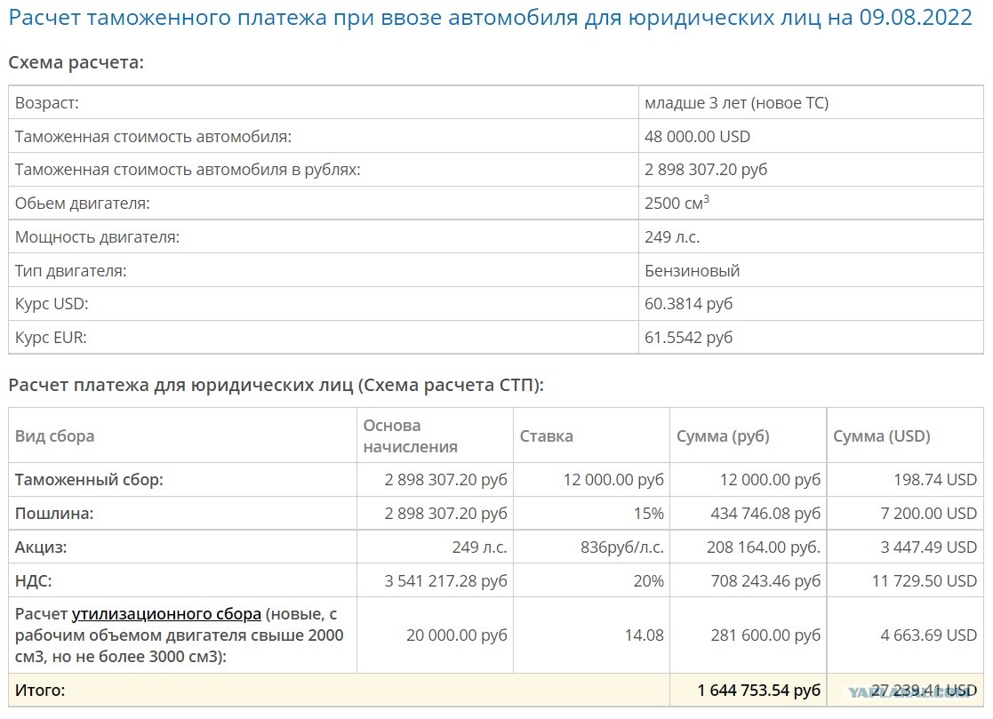Select the amount '281 600.00 руб'
Screen dimensions: 993x719
[765, 635]
